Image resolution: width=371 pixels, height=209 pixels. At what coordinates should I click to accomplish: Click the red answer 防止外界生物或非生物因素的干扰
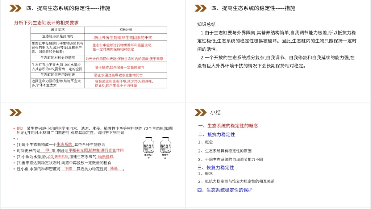[x=123, y=37]
